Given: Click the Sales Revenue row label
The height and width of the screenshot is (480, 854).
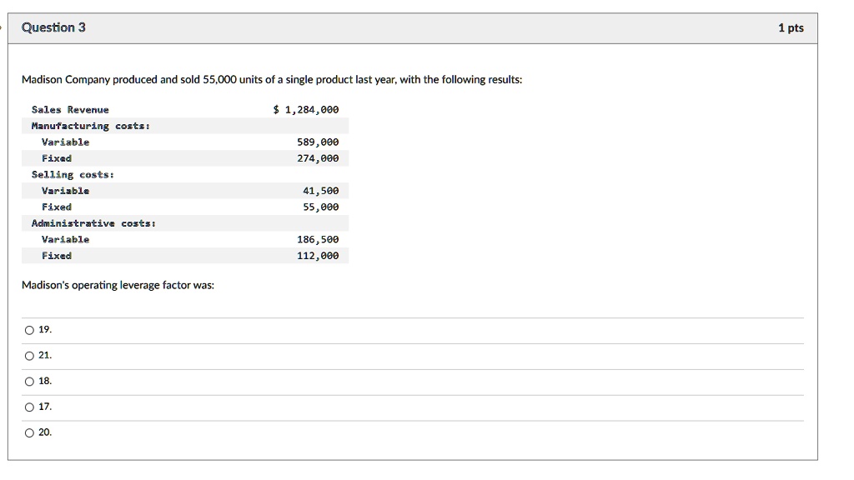Looking at the screenshot, I should coord(70,110).
